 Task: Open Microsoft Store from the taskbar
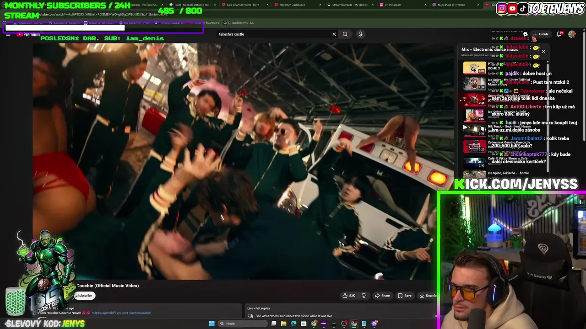pos(304,324)
